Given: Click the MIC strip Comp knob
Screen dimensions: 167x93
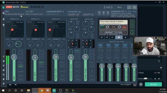Looking at the screenshot, I should pyautogui.click(x=10, y=44).
